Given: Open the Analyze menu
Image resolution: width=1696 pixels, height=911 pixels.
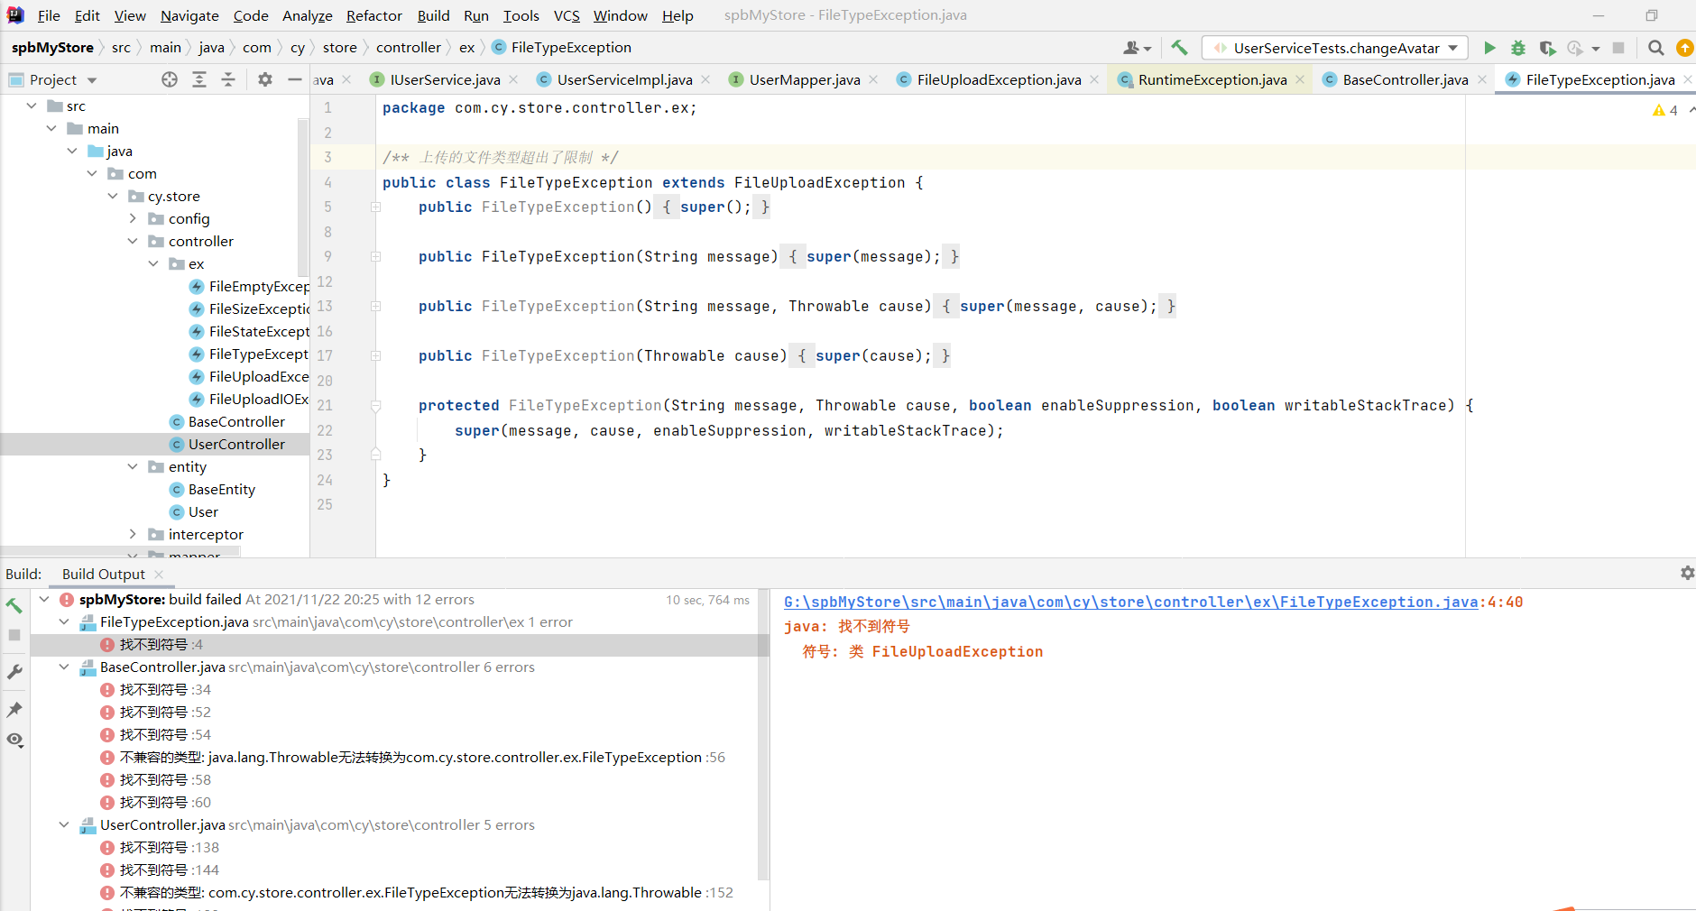Looking at the screenshot, I should coord(308,15).
